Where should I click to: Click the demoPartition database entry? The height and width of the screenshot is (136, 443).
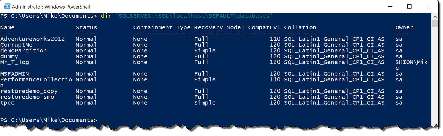23,50
